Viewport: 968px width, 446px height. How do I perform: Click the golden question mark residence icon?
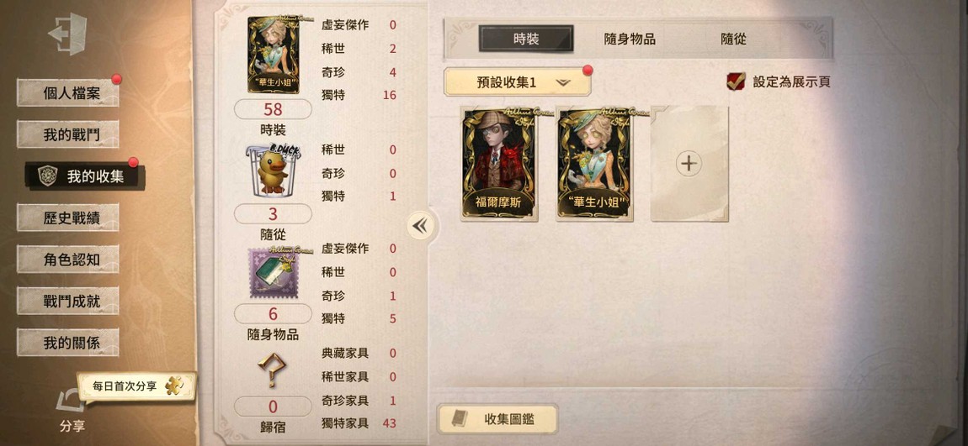272,371
